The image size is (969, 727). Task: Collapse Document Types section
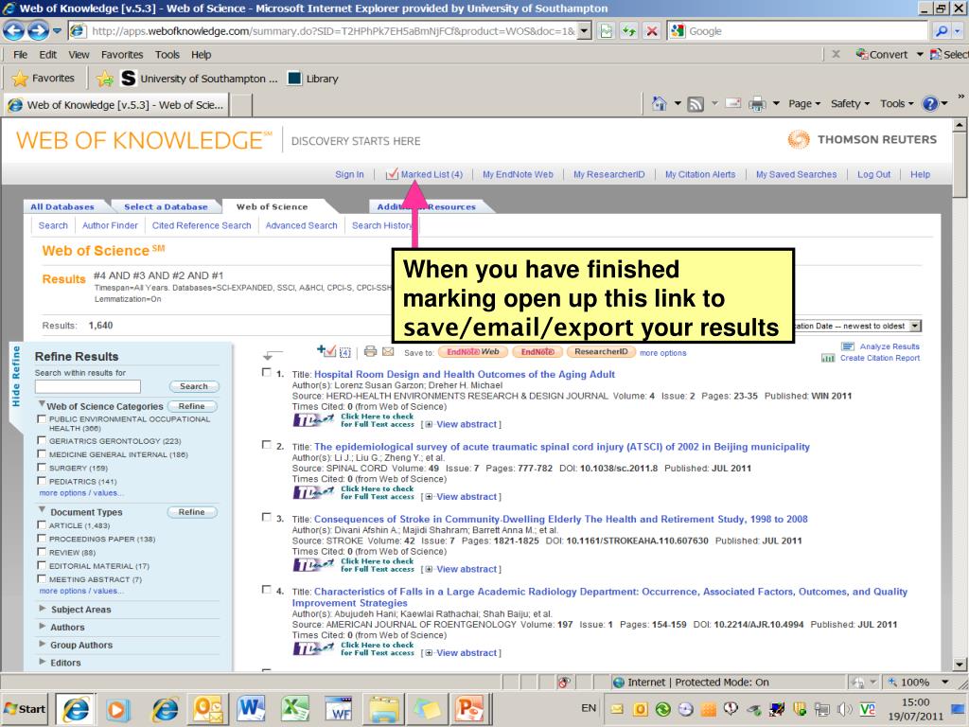pyautogui.click(x=42, y=510)
